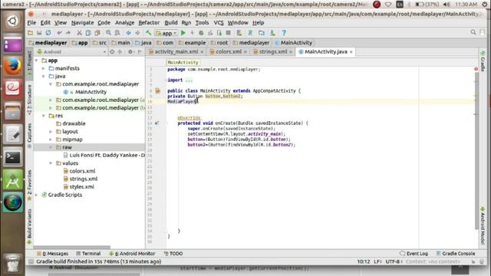Open the Gradle Console
The image size is (491, 276).
[456, 254]
